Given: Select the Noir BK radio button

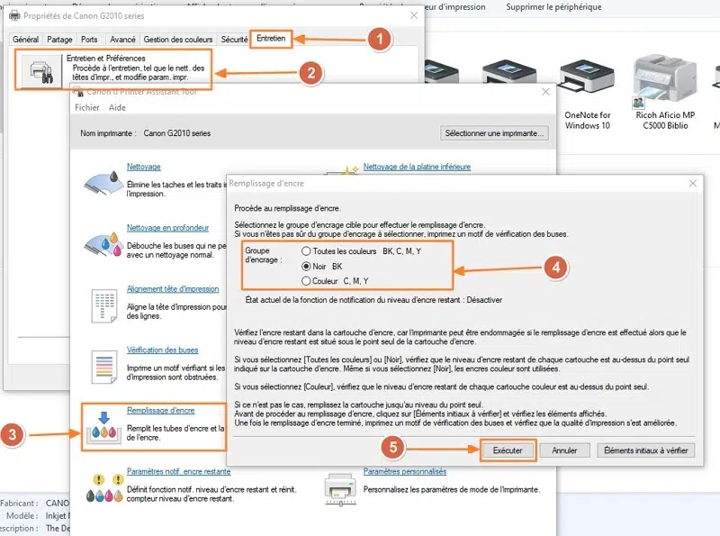Looking at the screenshot, I should click(306, 266).
